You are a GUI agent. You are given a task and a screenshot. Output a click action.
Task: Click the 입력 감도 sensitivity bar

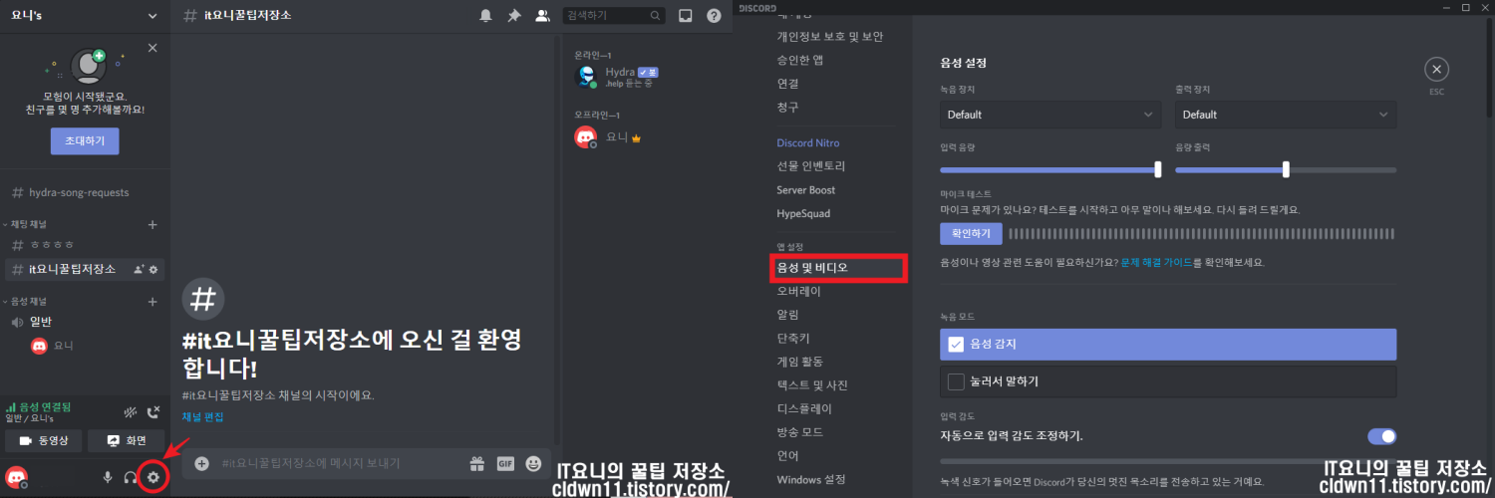click(x=1167, y=461)
